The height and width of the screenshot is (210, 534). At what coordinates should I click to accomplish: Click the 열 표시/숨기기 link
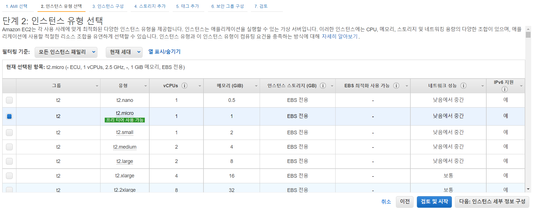[x=164, y=52]
